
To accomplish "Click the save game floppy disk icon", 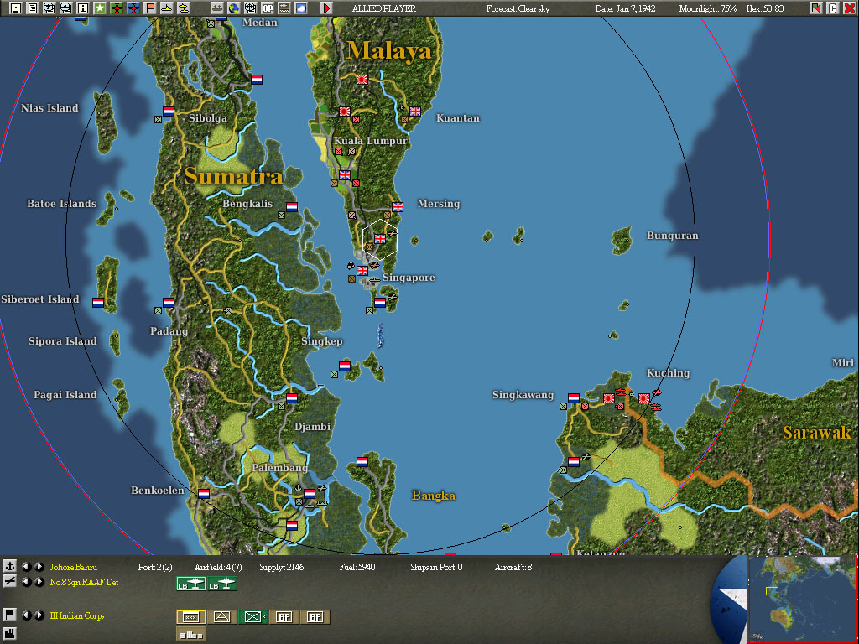I will click(x=15, y=8).
